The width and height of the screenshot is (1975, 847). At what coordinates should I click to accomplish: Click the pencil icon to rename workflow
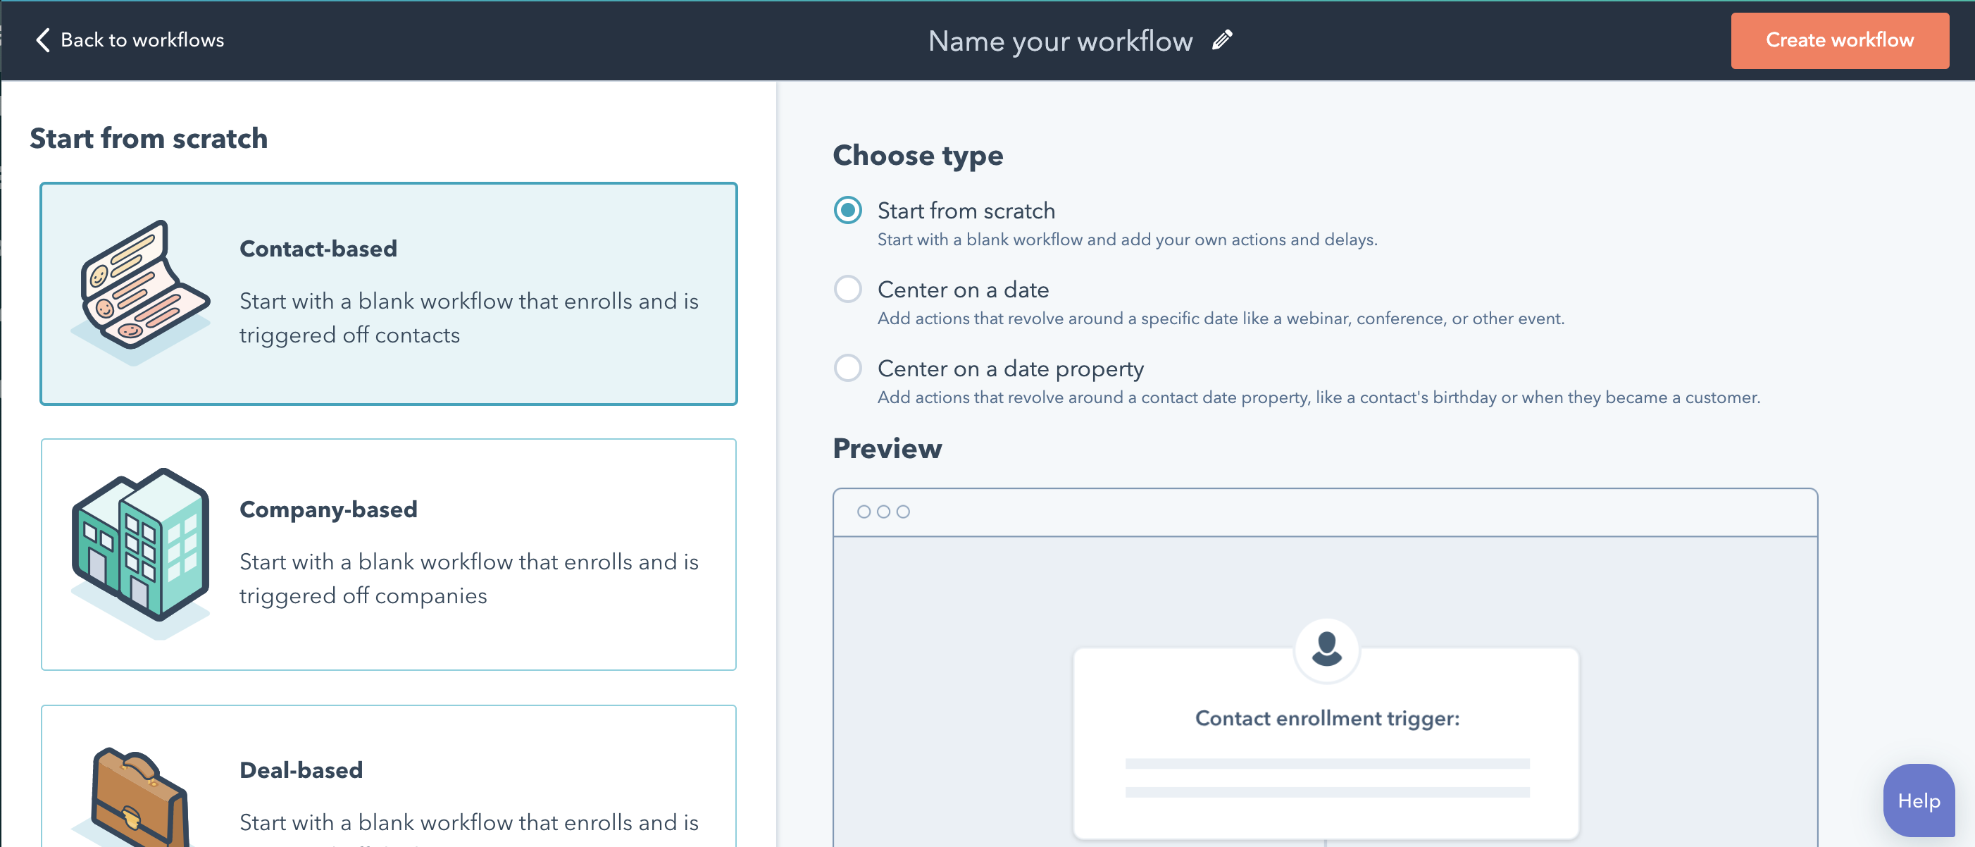(x=1222, y=40)
